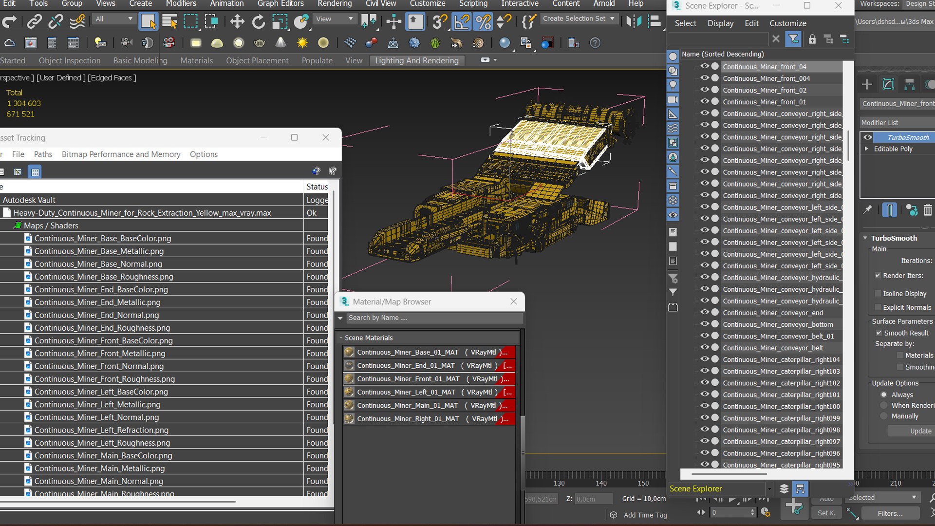
Task: Open the Select by Name tool
Action: 169,21
